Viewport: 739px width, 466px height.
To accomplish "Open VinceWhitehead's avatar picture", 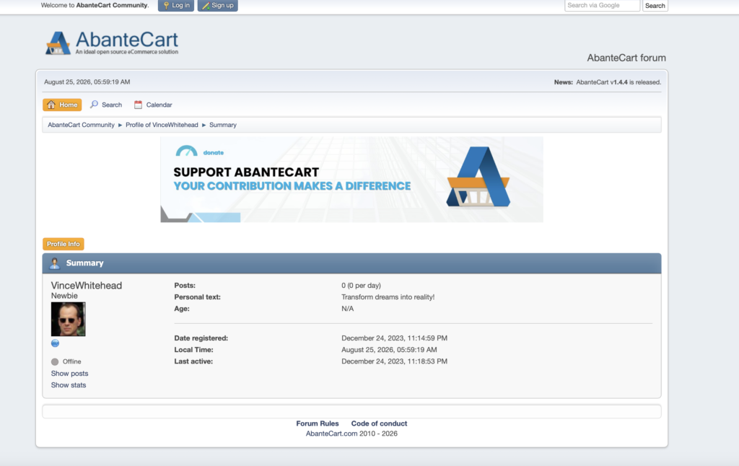I will [69, 319].
